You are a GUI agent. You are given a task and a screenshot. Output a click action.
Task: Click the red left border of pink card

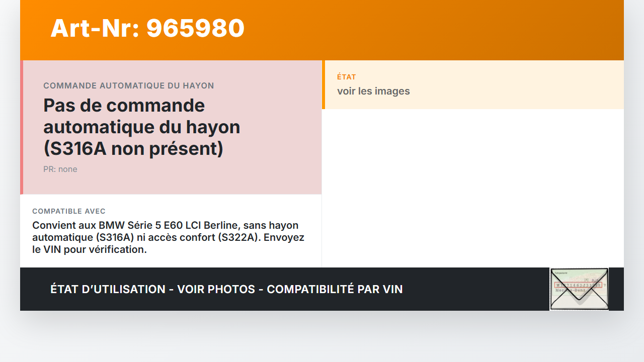coord(22,127)
